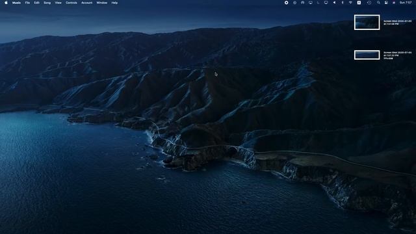This screenshot has height=234, width=416.
Task: Open the volume control in menu bar
Action: pos(334,3)
